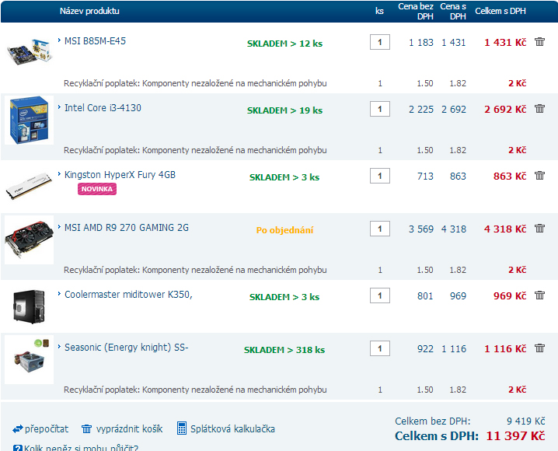Click trash icon for Kingston HyperX Fury 4GB

[539, 176]
